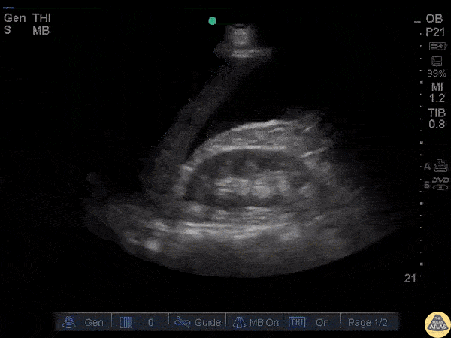
Task: Click the DVD recorder icon beside B
Action: point(440,183)
